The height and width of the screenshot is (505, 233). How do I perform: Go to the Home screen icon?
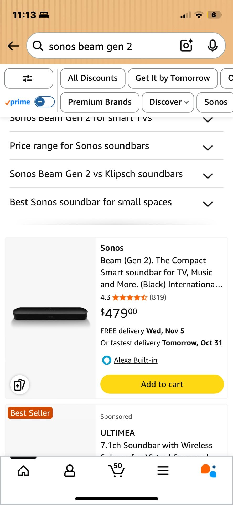point(23,471)
